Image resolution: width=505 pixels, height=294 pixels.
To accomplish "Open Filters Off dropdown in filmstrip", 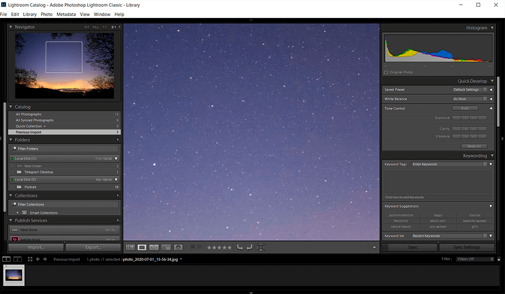I will 475,259.
